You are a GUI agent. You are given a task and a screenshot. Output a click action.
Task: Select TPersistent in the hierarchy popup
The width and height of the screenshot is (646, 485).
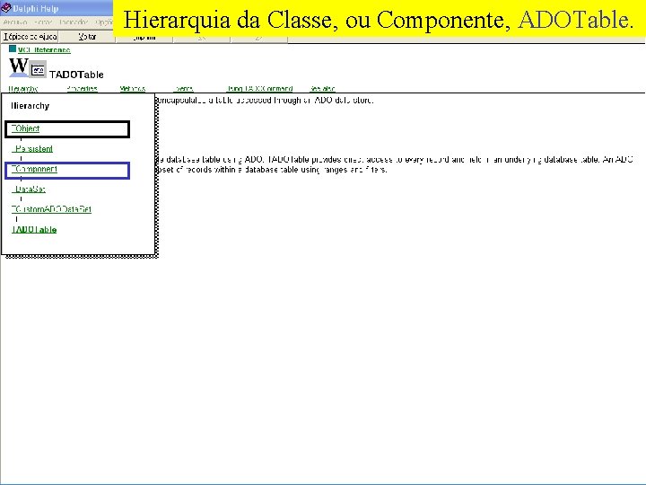point(32,148)
